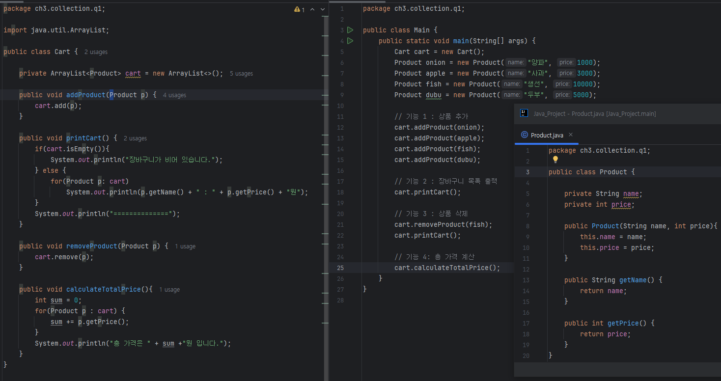The width and height of the screenshot is (721, 381).
Task: Click 'private int price;' field in Product.java
Action: click(x=600, y=204)
